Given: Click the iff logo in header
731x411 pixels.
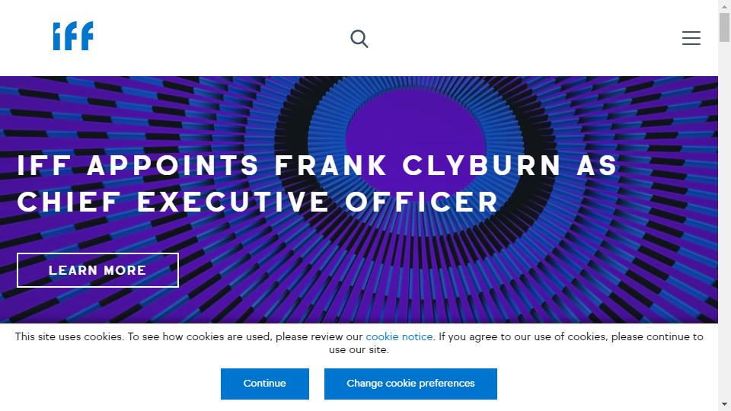Looking at the screenshot, I should (x=73, y=37).
